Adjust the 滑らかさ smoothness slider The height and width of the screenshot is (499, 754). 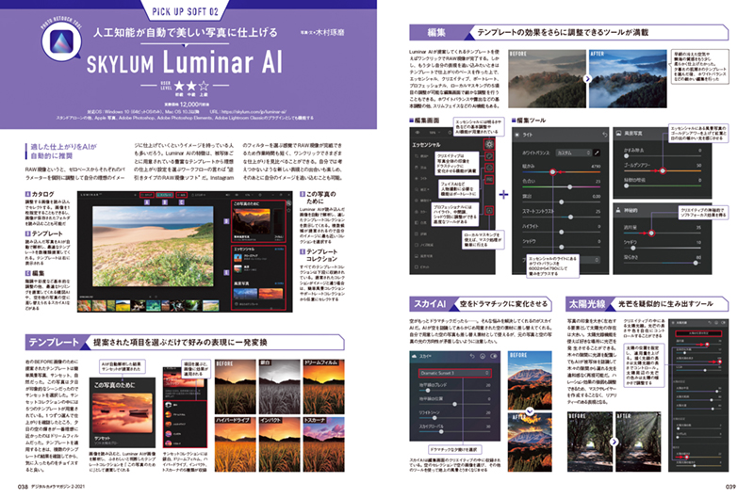click(663, 263)
